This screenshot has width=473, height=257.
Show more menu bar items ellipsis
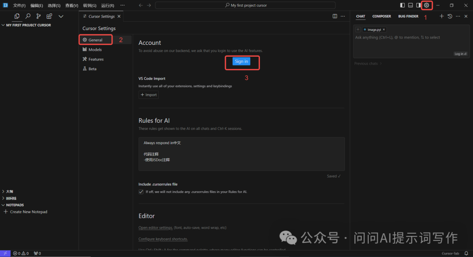(123, 5)
